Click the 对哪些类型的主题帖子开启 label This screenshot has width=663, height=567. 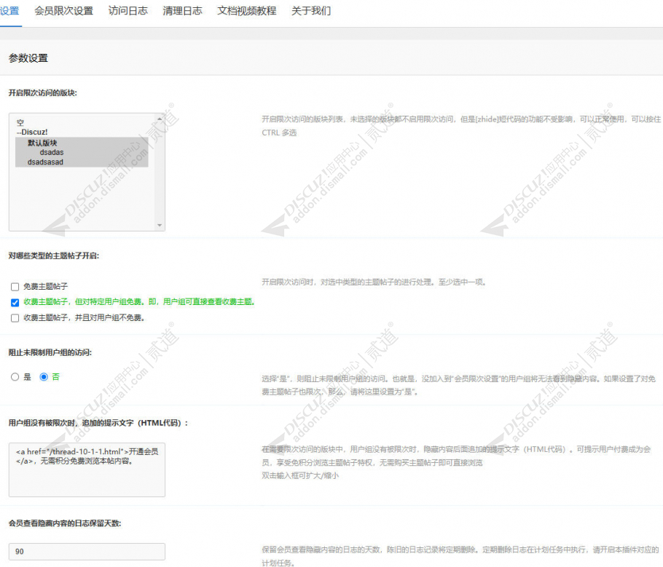[54, 255]
